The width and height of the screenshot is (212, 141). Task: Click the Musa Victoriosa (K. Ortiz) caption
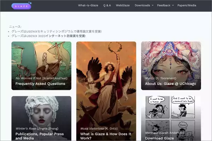click(99, 129)
